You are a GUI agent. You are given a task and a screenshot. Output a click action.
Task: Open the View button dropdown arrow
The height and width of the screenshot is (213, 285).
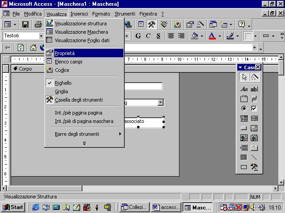point(15,24)
